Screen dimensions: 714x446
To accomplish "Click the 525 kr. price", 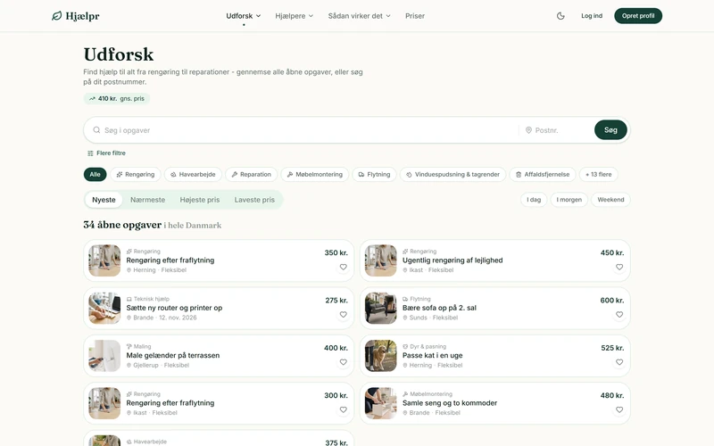I will tap(612, 348).
